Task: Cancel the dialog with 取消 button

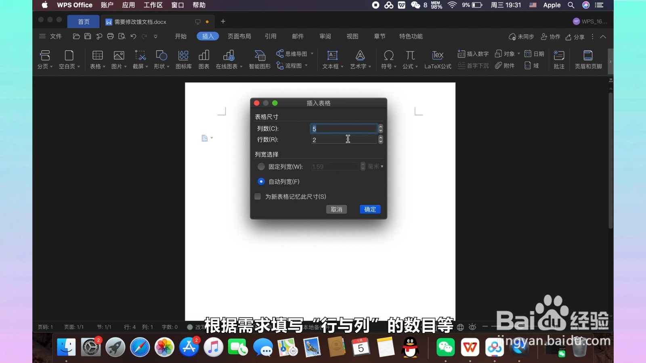Action: click(x=336, y=209)
